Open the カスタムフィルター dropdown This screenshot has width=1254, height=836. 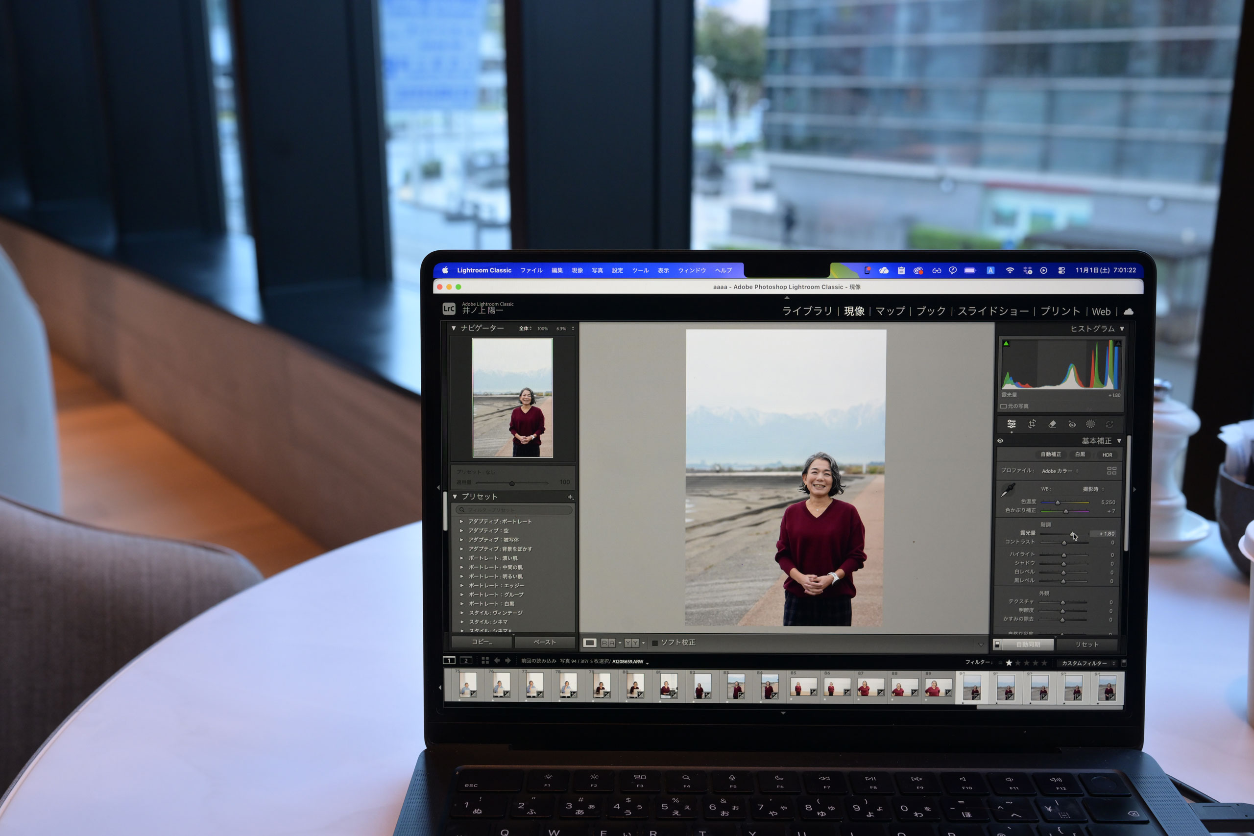pos(1087,663)
